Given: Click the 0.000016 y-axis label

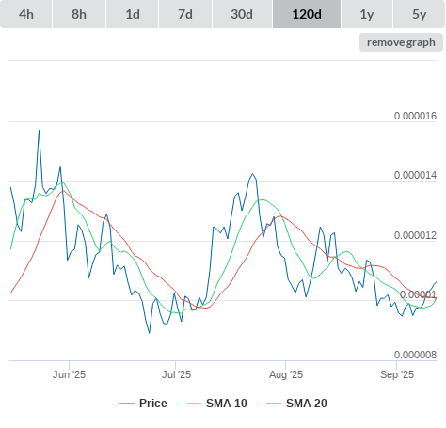Looking at the screenshot, I should [x=415, y=116].
